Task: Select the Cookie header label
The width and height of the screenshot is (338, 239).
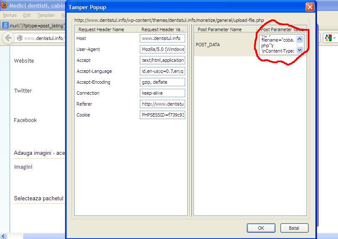Action: click(x=83, y=115)
